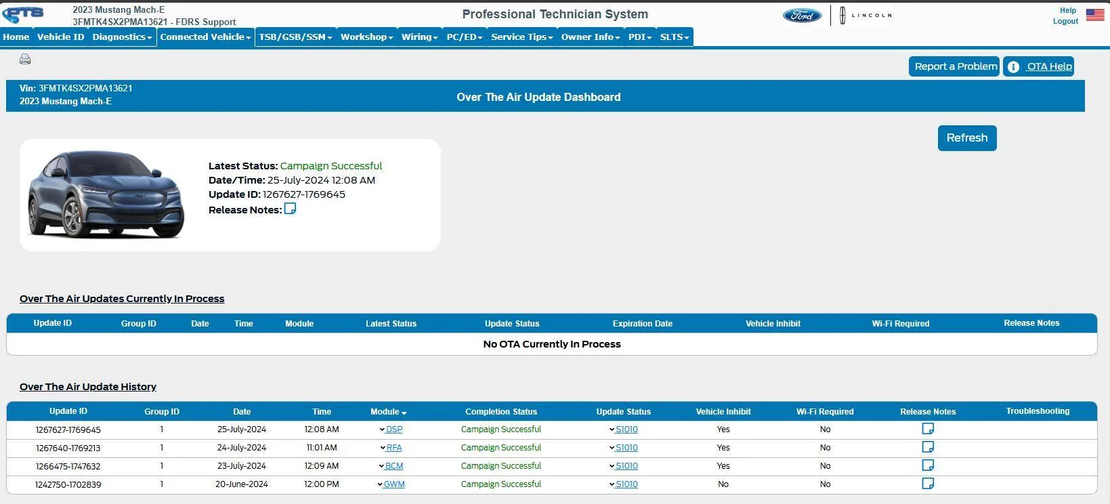The image size is (1110, 504).
Task: Expand the Connected Vehicle dropdown menu
Action: point(206,37)
